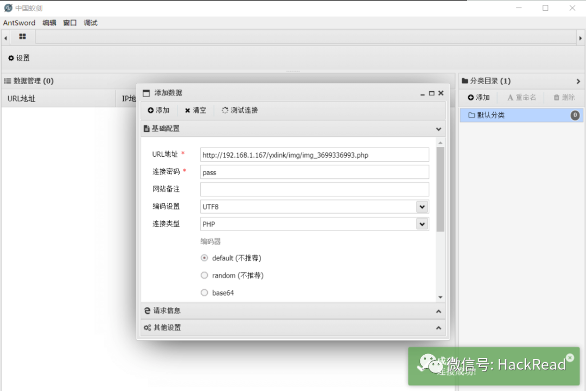586x391 pixels.
Task: Collapse the 分类目录 panel arrow
Action: (x=578, y=81)
